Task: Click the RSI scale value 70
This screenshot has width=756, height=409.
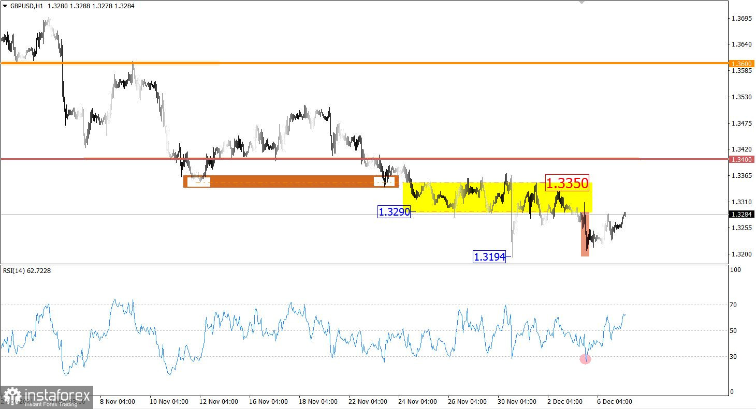Action: click(x=733, y=305)
